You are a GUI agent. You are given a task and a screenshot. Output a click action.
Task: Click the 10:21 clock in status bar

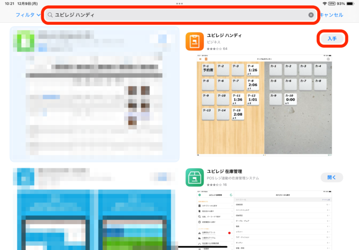9,3
